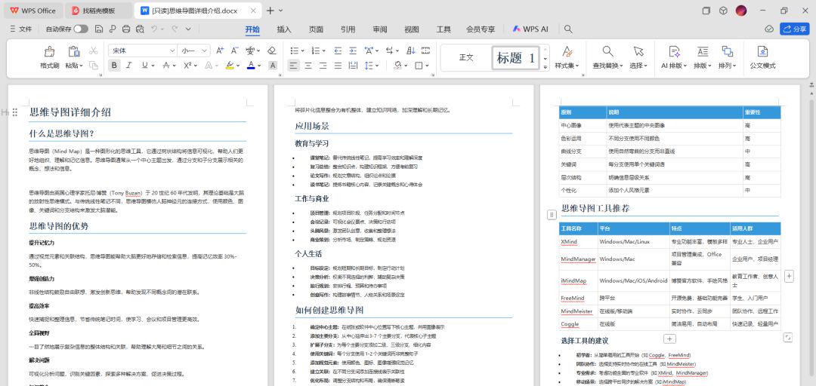
Task: Open the Tools (工具) tab
Action: (444, 29)
